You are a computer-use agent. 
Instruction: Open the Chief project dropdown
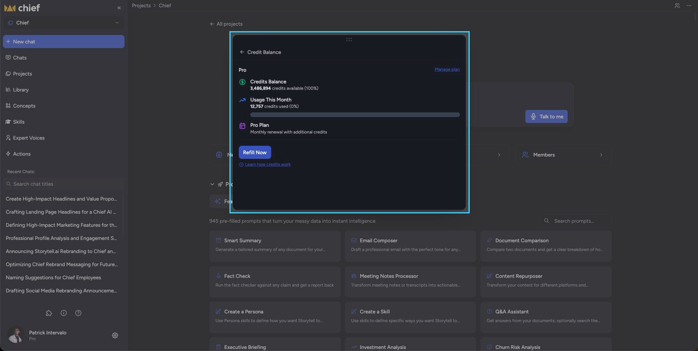[x=64, y=23]
